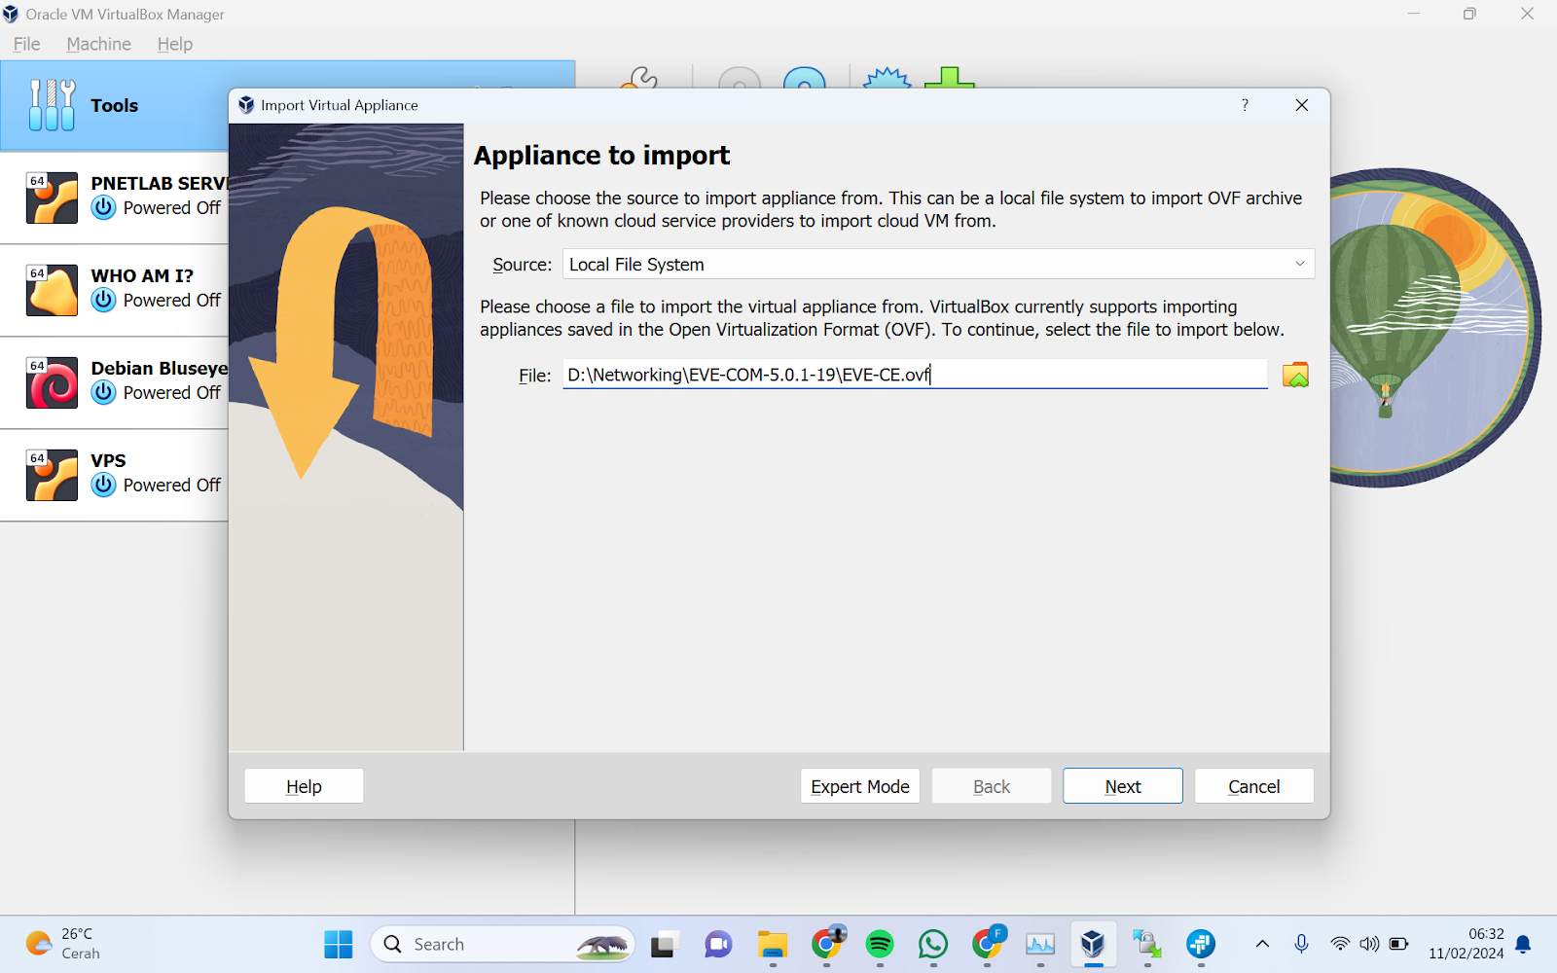Image resolution: width=1557 pixels, height=973 pixels.
Task: Click the Next button
Action: 1123,786
